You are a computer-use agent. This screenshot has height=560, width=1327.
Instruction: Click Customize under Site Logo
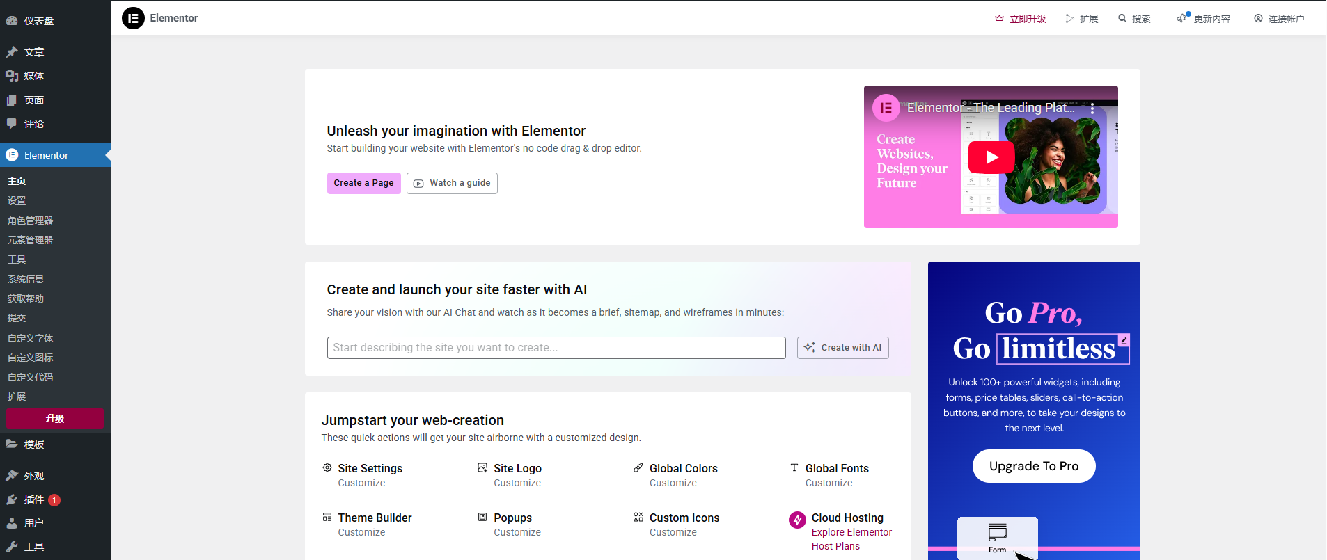point(517,483)
